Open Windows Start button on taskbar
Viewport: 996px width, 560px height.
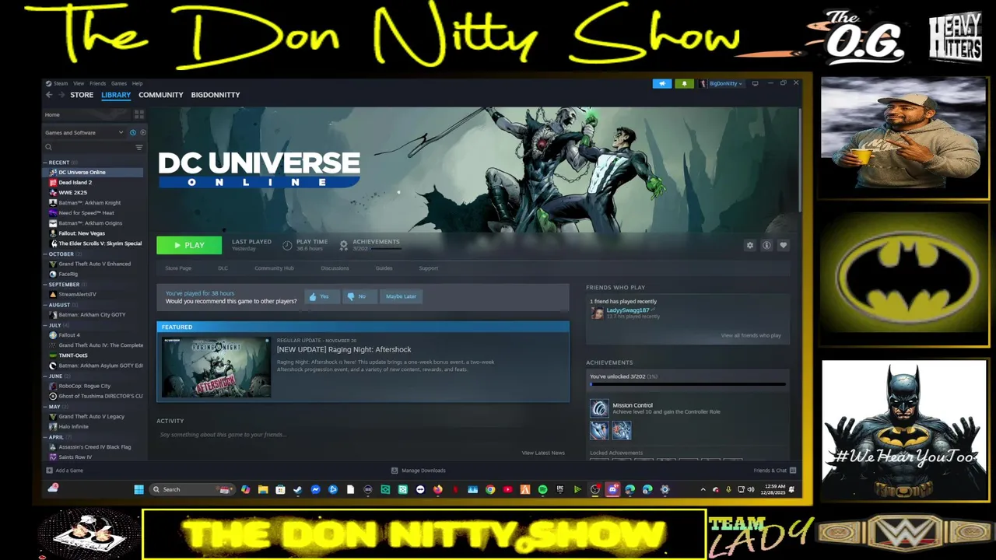click(139, 489)
